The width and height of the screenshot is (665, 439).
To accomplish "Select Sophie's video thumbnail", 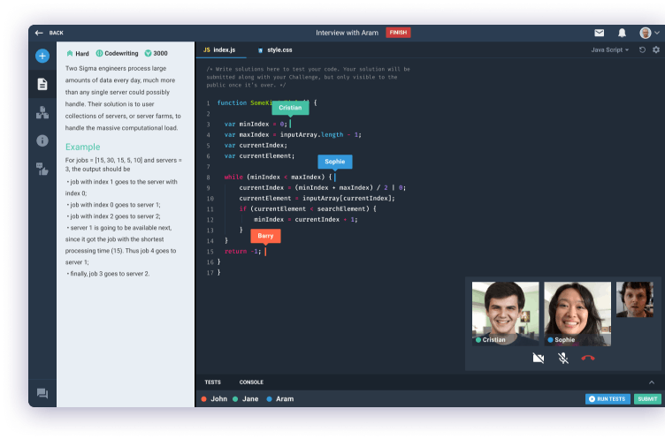I will click(x=577, y=314).
